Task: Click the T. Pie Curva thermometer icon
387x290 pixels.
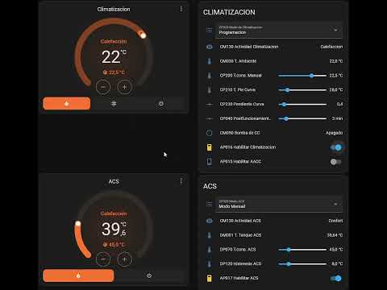Action: (210, 89)
